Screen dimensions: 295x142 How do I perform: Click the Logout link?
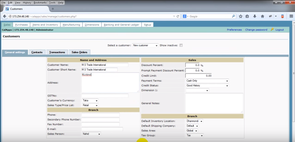pyautogui.click(x=279, y=30)
